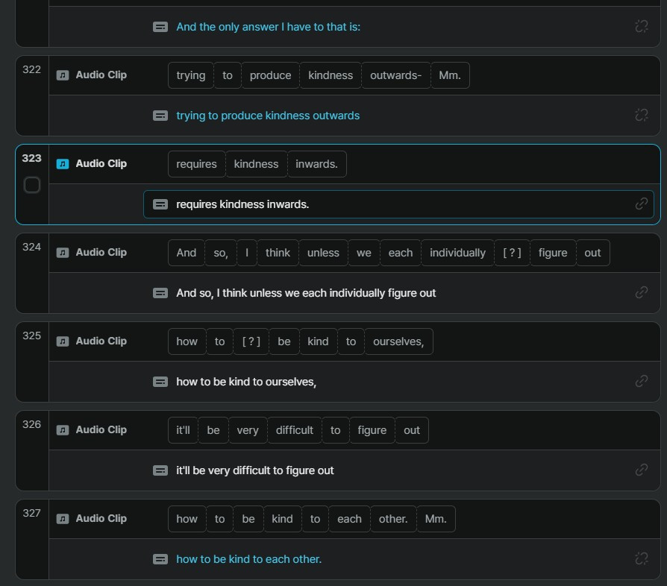Select the '[?]' chip in clip 324

click(512, 253)
